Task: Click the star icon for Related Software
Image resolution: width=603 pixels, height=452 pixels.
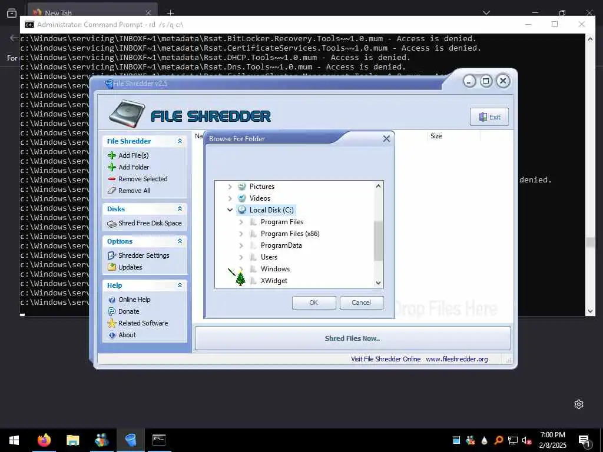Action: [111, 323]
